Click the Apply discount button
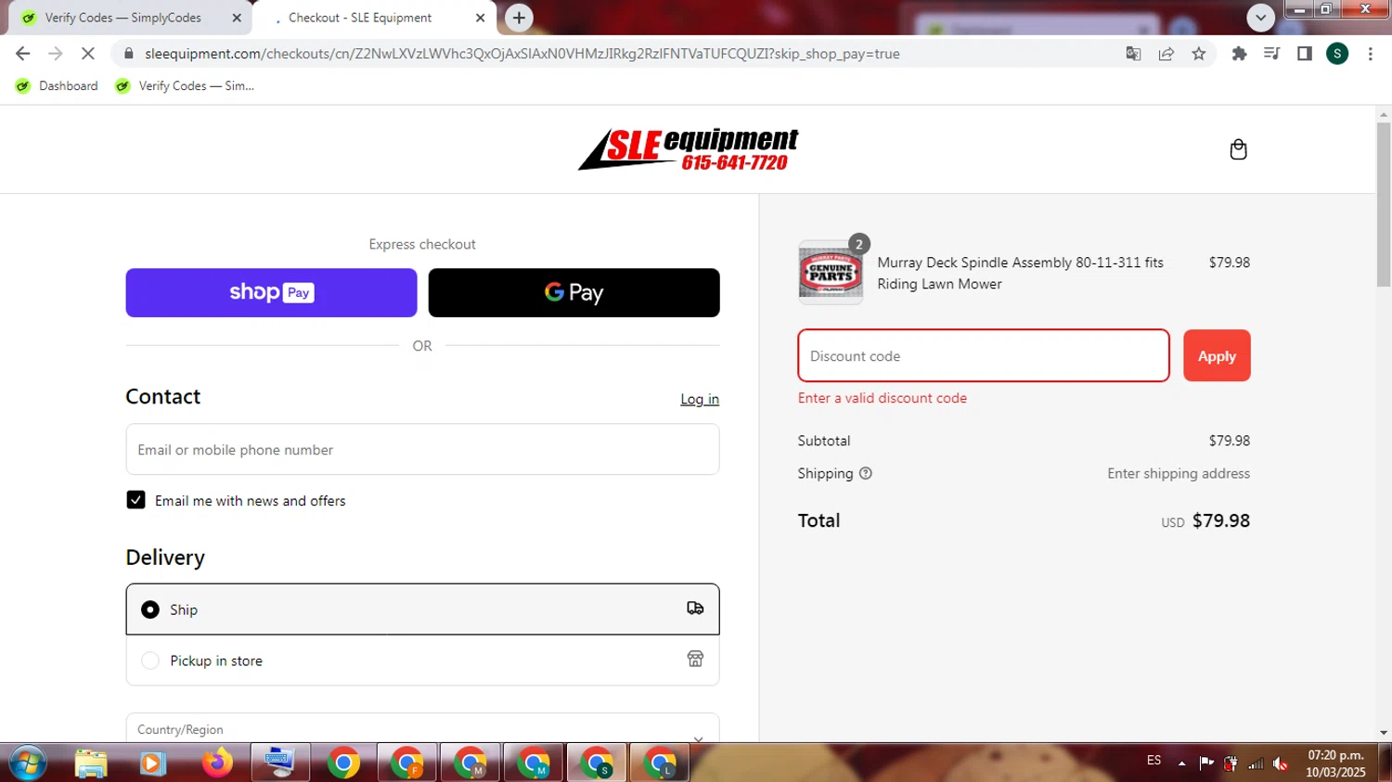 pos(1217,355)
